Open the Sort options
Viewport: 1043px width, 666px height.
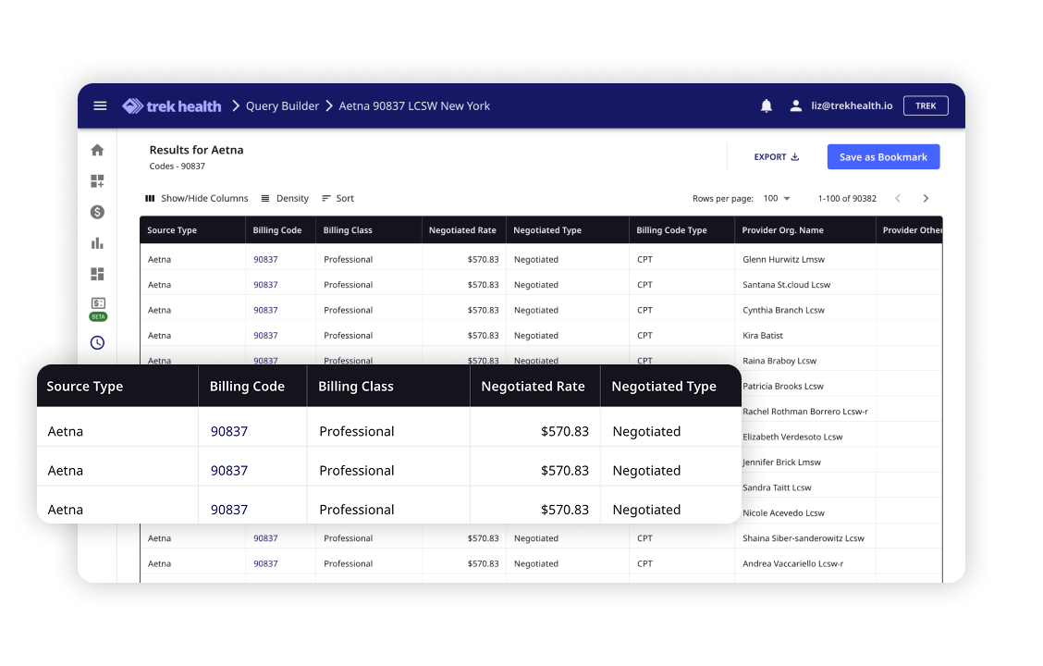337,198
